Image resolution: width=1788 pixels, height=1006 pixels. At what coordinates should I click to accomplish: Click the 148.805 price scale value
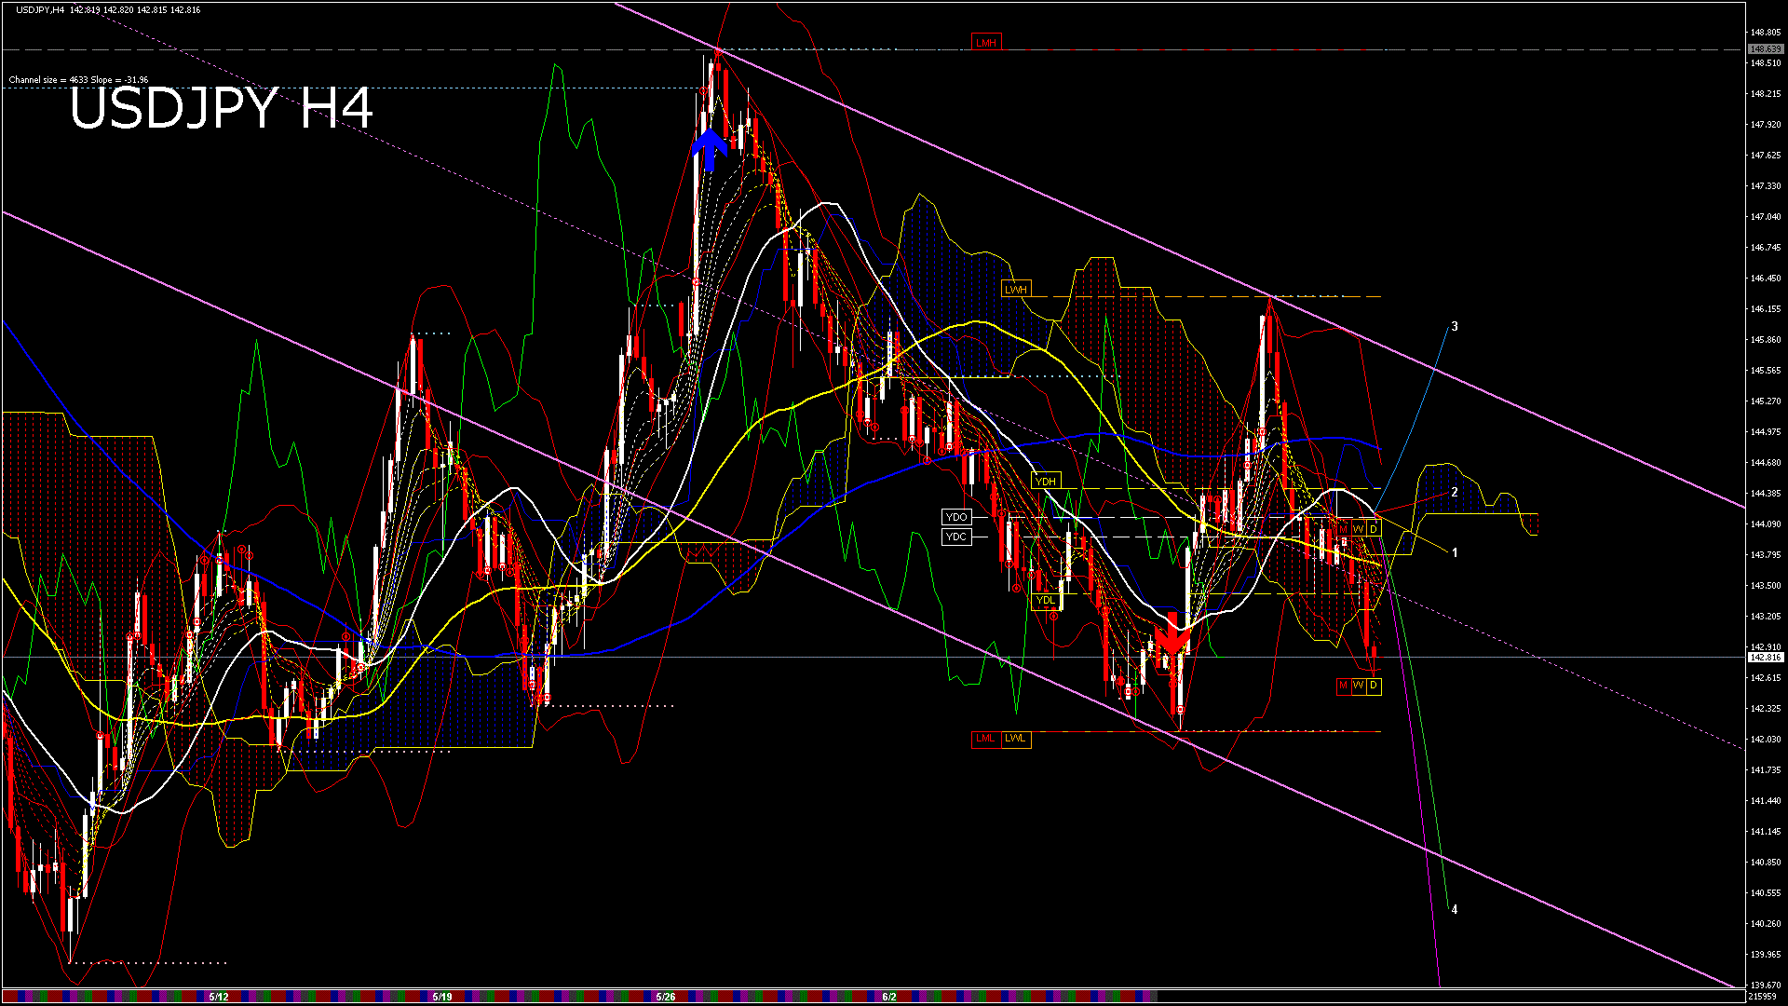tap(1766, 33)
